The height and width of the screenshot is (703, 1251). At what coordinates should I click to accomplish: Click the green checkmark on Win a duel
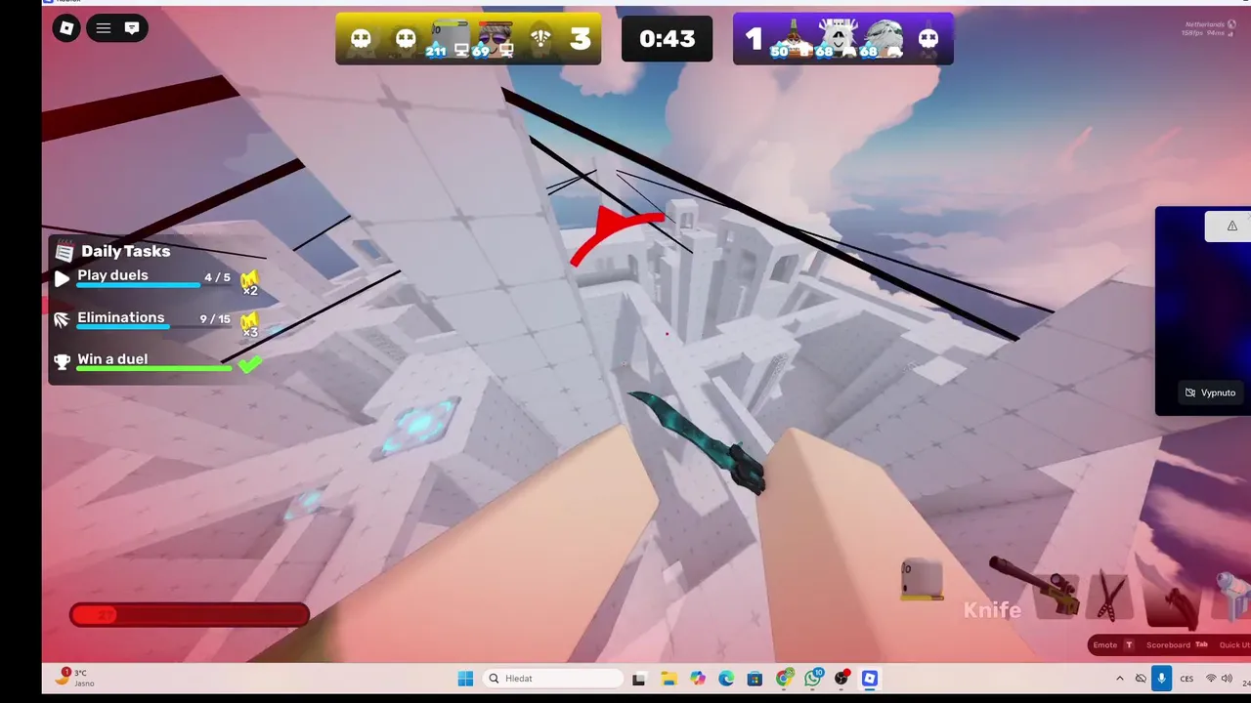click(250, 364)
